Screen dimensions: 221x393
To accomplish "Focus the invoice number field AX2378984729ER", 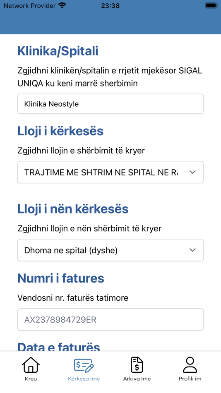I will pos(110,319).
